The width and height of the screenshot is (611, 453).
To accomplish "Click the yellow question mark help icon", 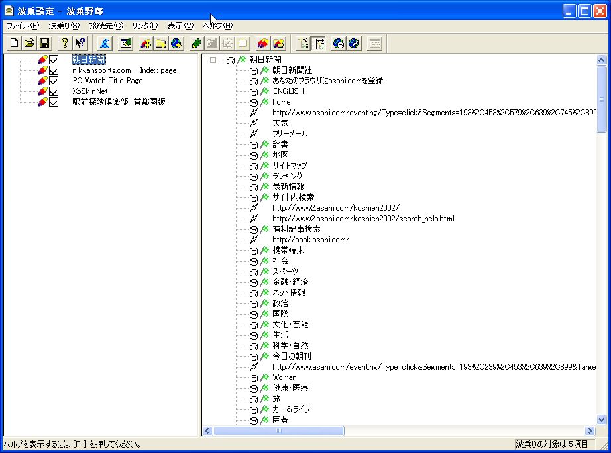I will [x=65, y=43].
